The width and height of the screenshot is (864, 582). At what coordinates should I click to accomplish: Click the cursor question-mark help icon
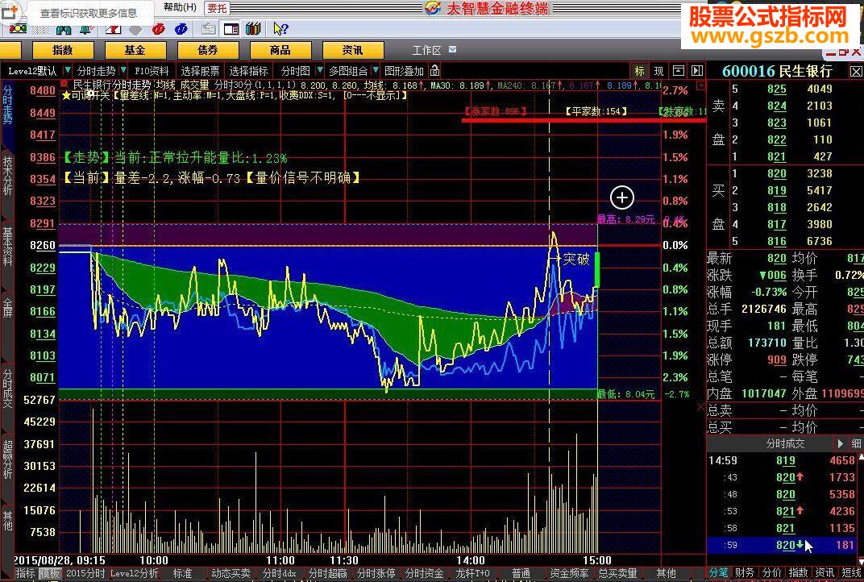[x=280, y=29]
